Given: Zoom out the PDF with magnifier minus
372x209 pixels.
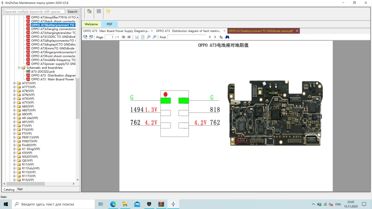Looking at the screenshot, I should coord(149,37).
